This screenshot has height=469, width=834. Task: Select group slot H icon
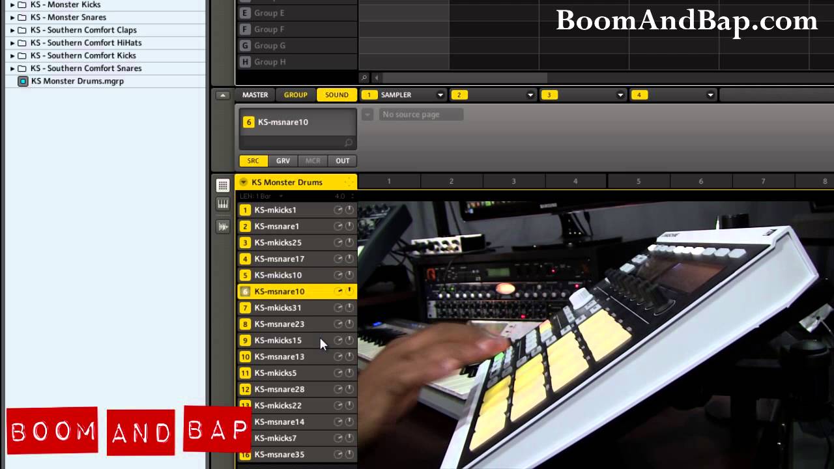[245, 62]
